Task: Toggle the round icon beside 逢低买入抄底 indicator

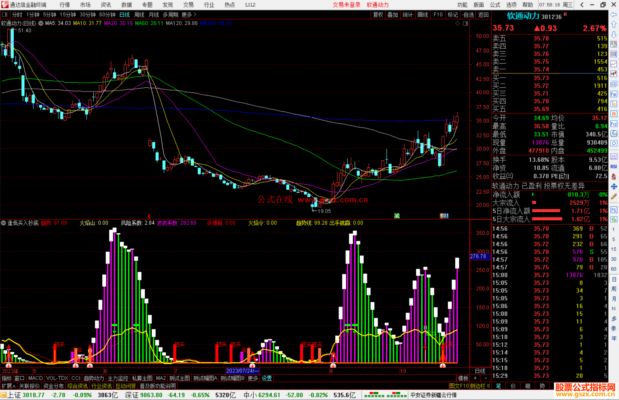Action: click(x=3, y=223)
